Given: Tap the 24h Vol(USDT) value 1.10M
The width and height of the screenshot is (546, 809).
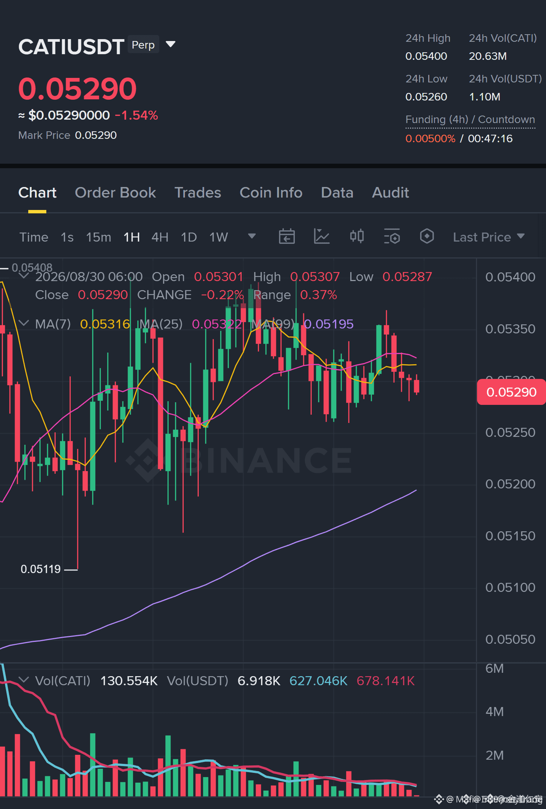Looking at the screenshot, I should click(x=485, y=97).
